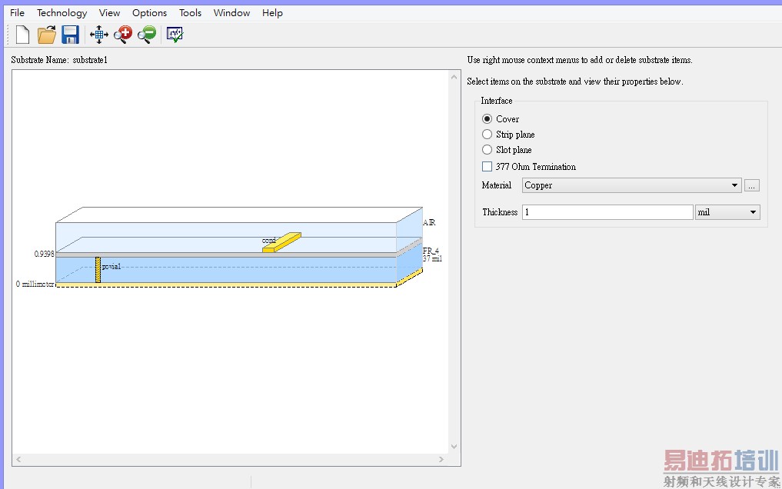Image resolution: width=782 pixels, height=489 pixels.
Task: Zoom out with green minus magnifier
Action: [x=147, y=35]
